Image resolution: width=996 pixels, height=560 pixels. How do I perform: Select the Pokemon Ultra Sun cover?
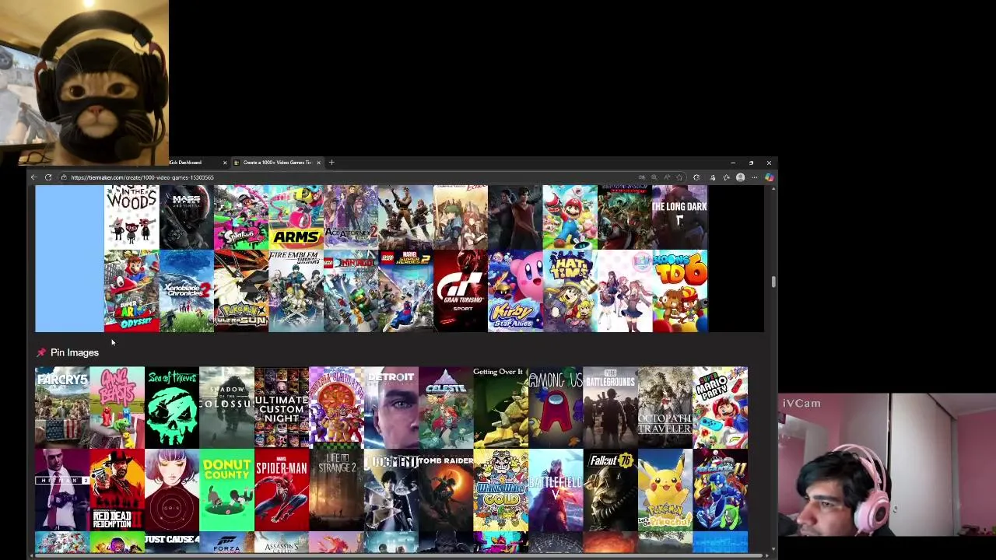[241, 291]
